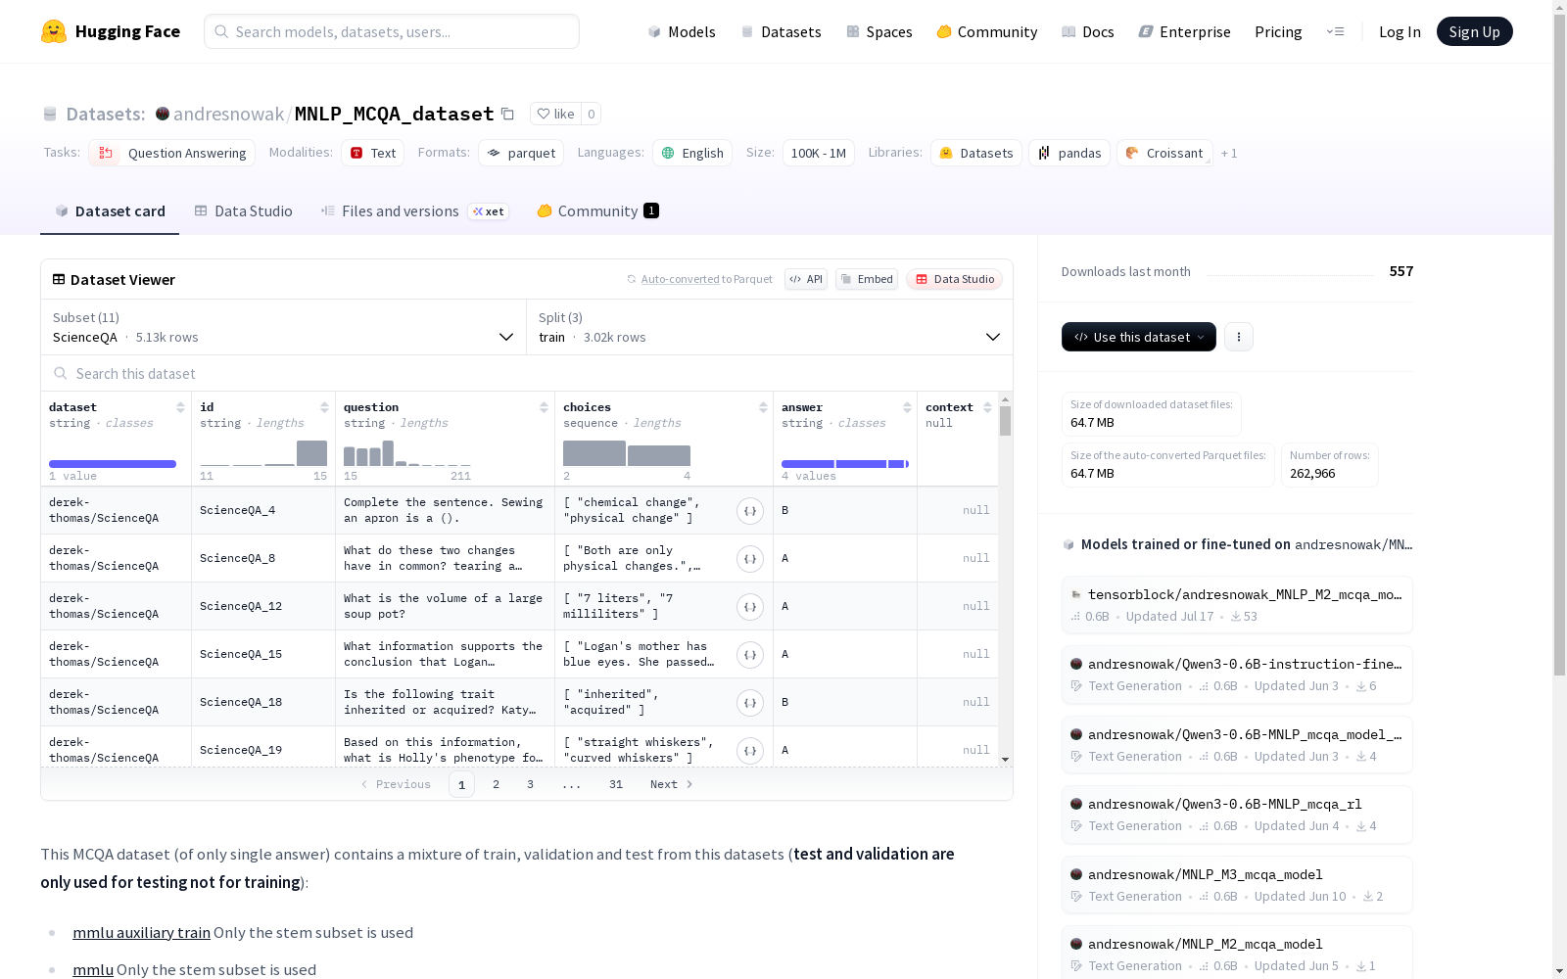Screen dimensions: 1567x979
Task: Click the id column lengths histogram
Action: click(263, 453)
